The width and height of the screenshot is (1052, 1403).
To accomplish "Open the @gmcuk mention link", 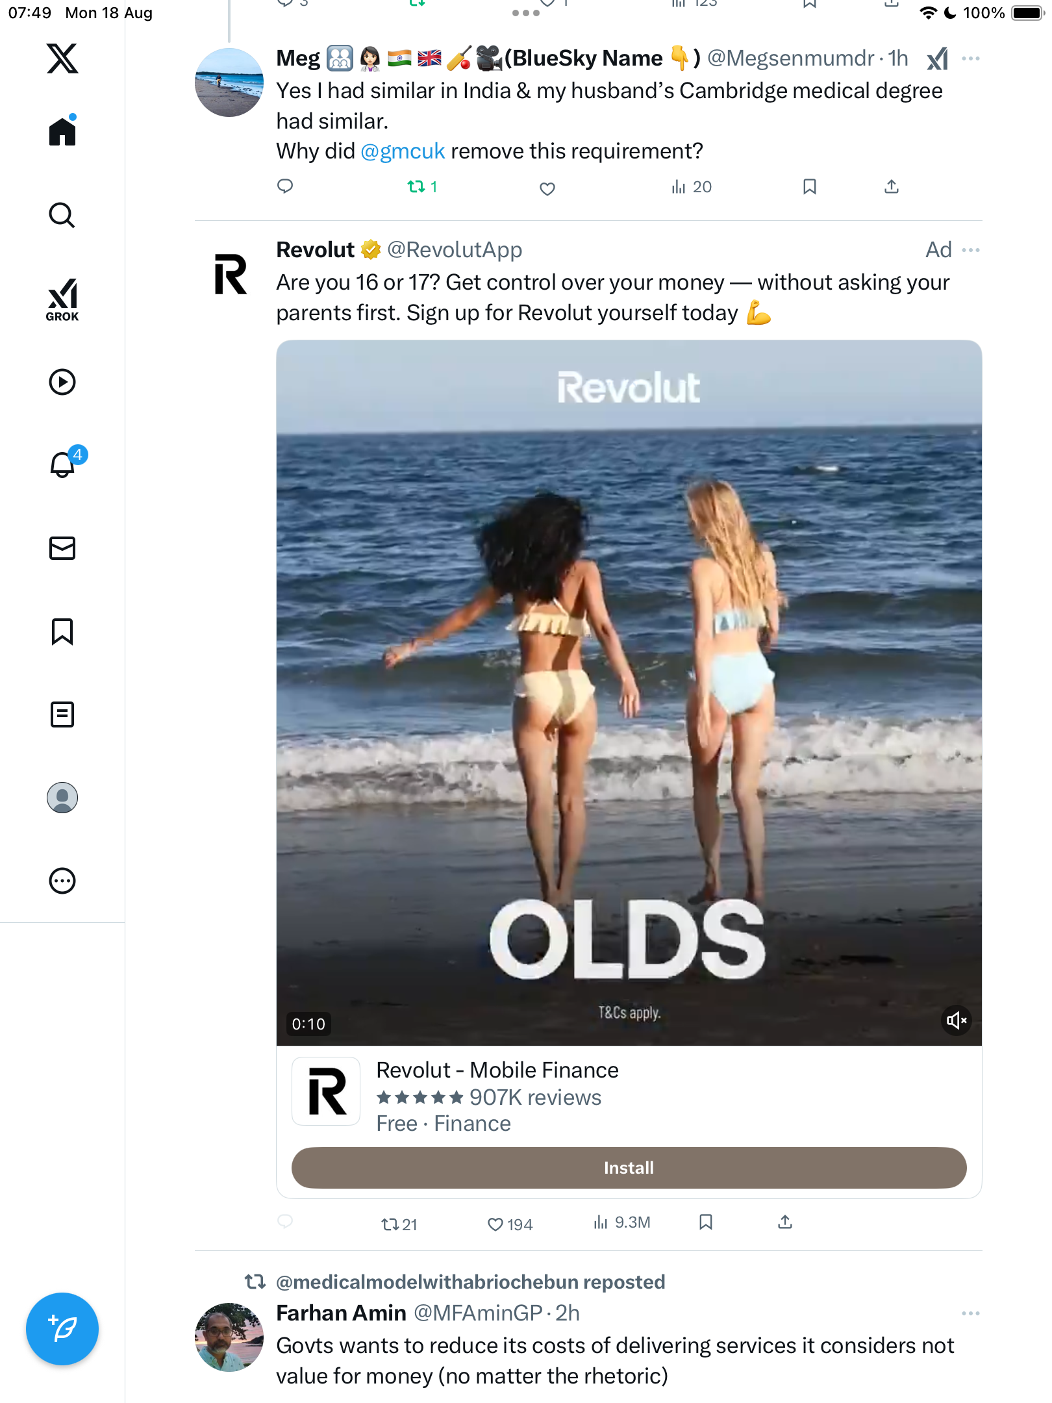I will 403,151.
